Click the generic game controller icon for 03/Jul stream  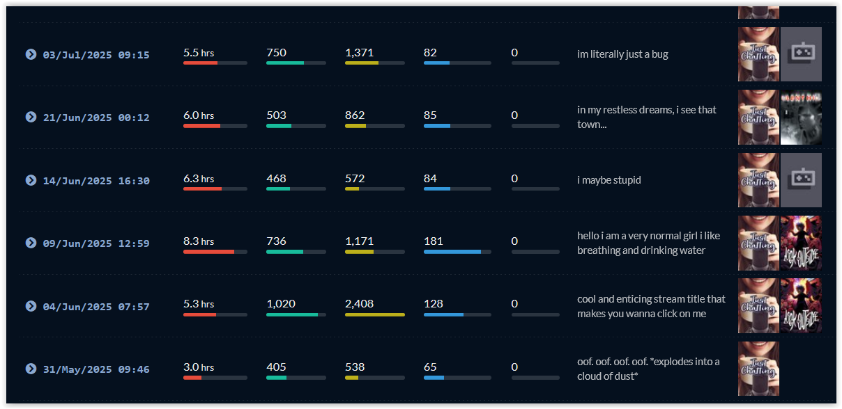(x=801, y=54)
